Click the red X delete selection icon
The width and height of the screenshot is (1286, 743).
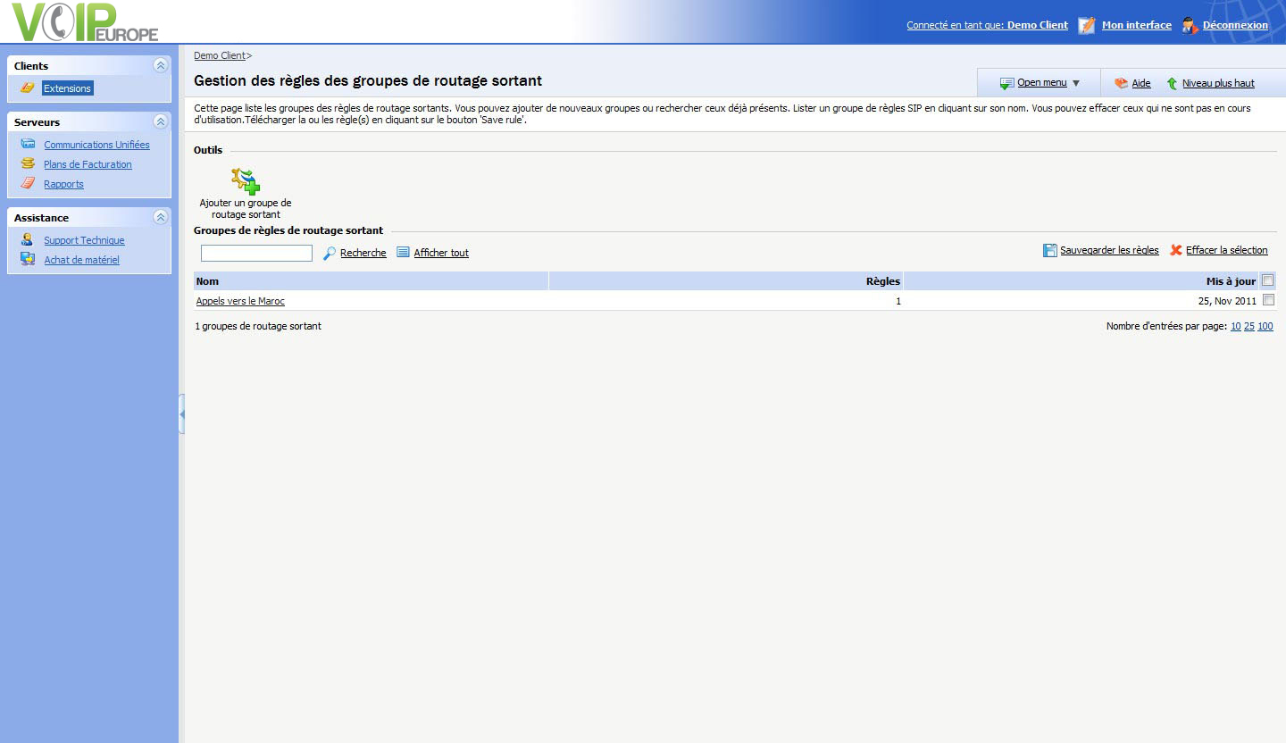1176,251
